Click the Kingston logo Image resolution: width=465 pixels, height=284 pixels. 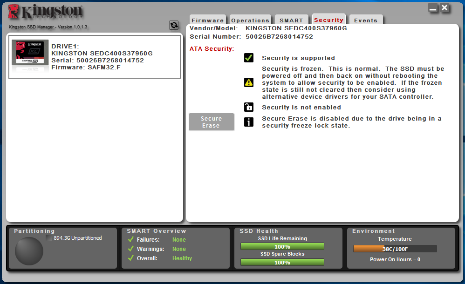tap(46, 12)
